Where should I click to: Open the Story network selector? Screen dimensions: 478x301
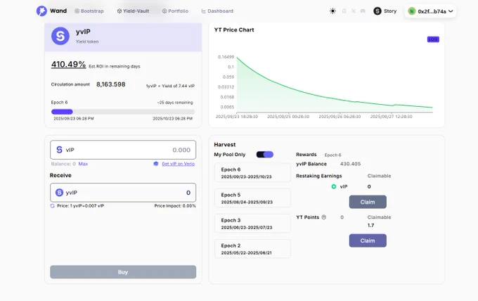click(x=385, y=11)
